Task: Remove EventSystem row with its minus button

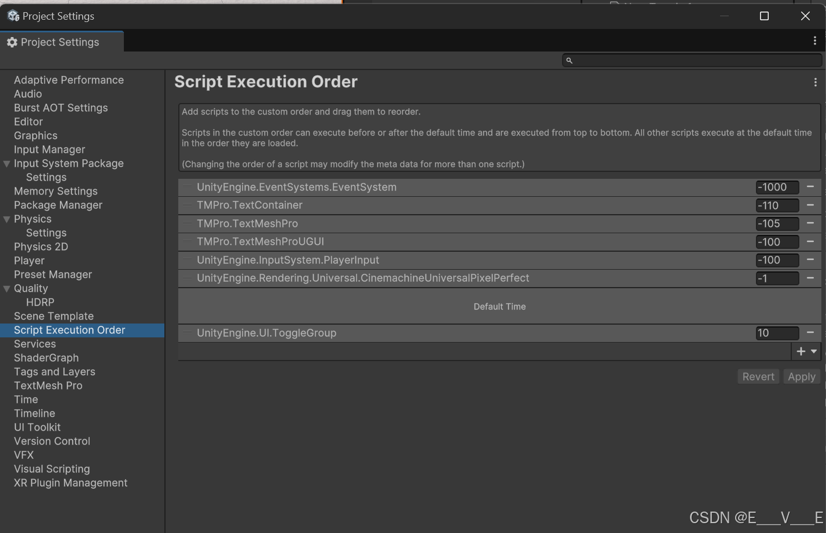Action: pos(810,187)
